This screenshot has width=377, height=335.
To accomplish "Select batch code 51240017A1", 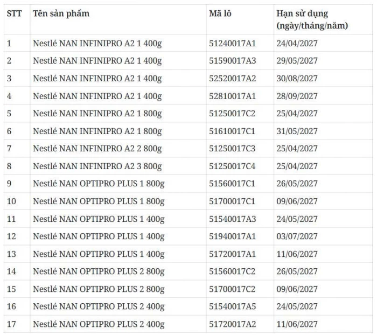I will (232, 44).
